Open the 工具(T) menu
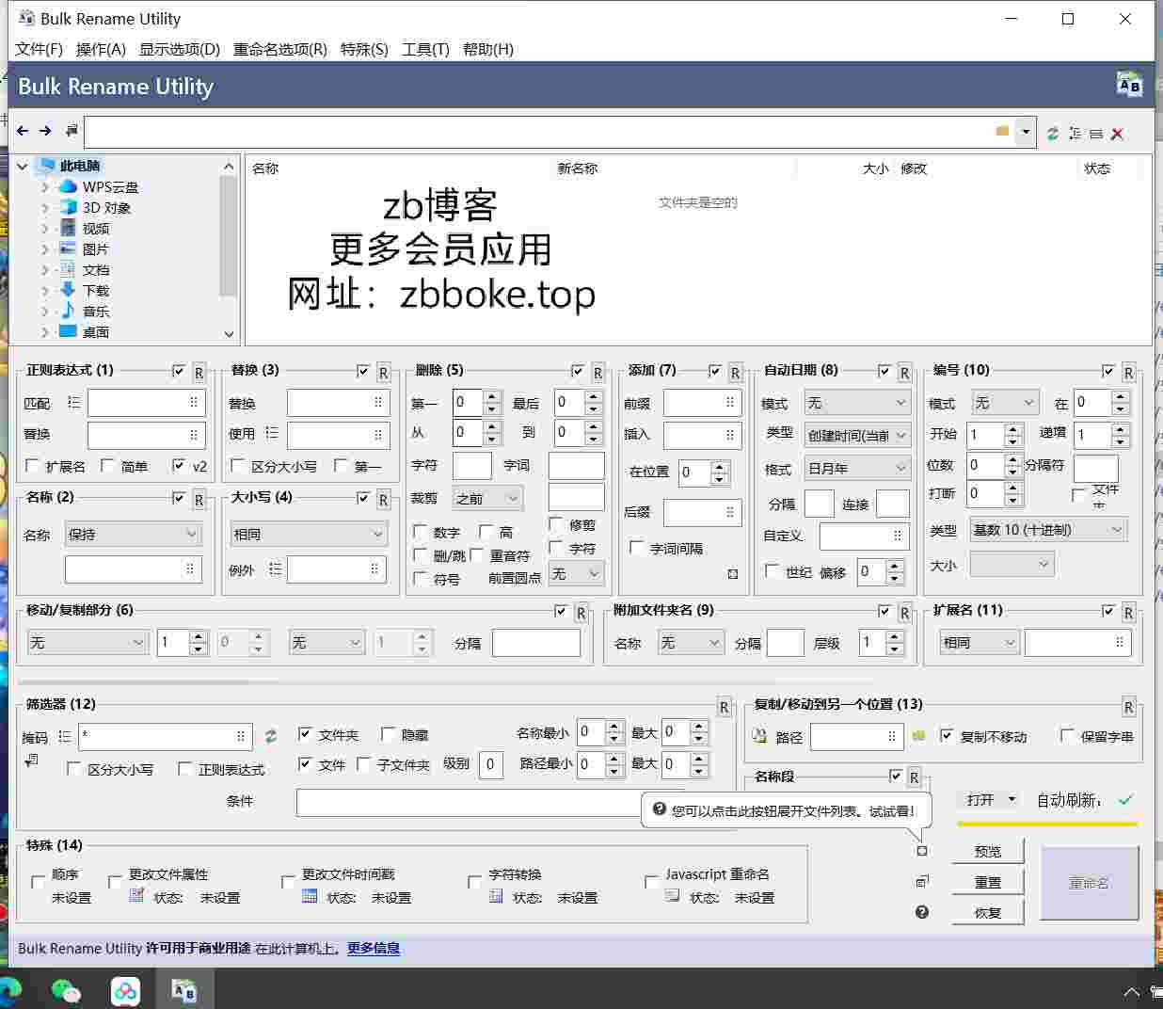 pyautogui.click(x=425, y=49)
